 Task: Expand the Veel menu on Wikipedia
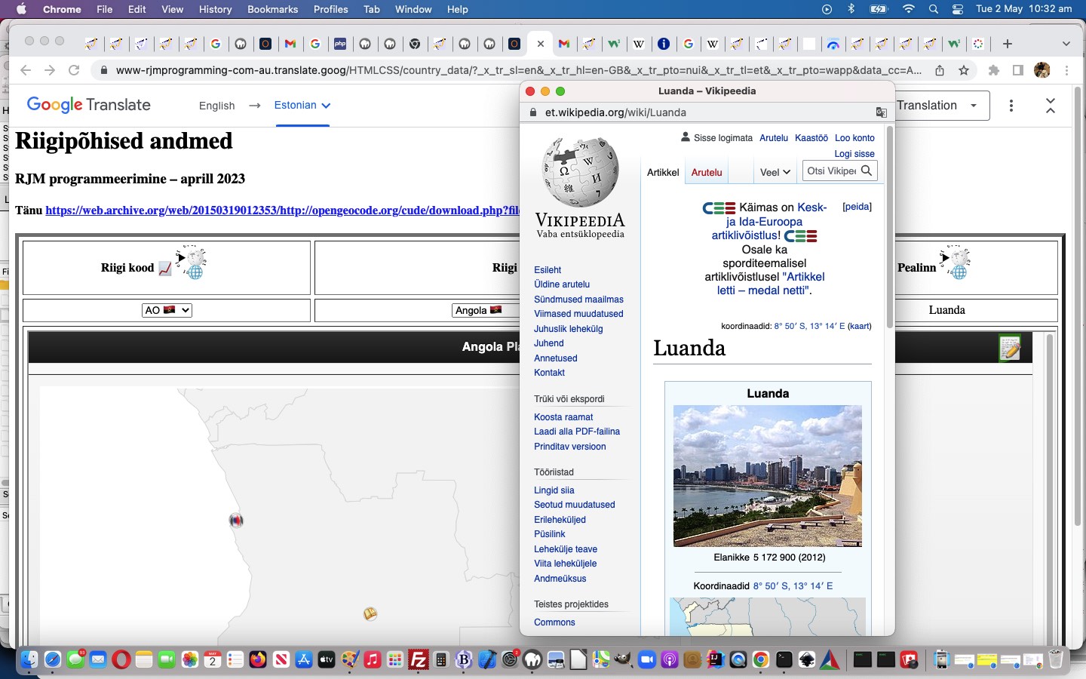[775, 172]
